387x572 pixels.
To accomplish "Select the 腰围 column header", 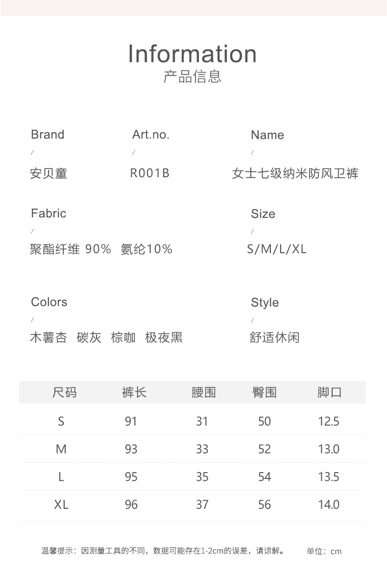I will coord(203,392).
